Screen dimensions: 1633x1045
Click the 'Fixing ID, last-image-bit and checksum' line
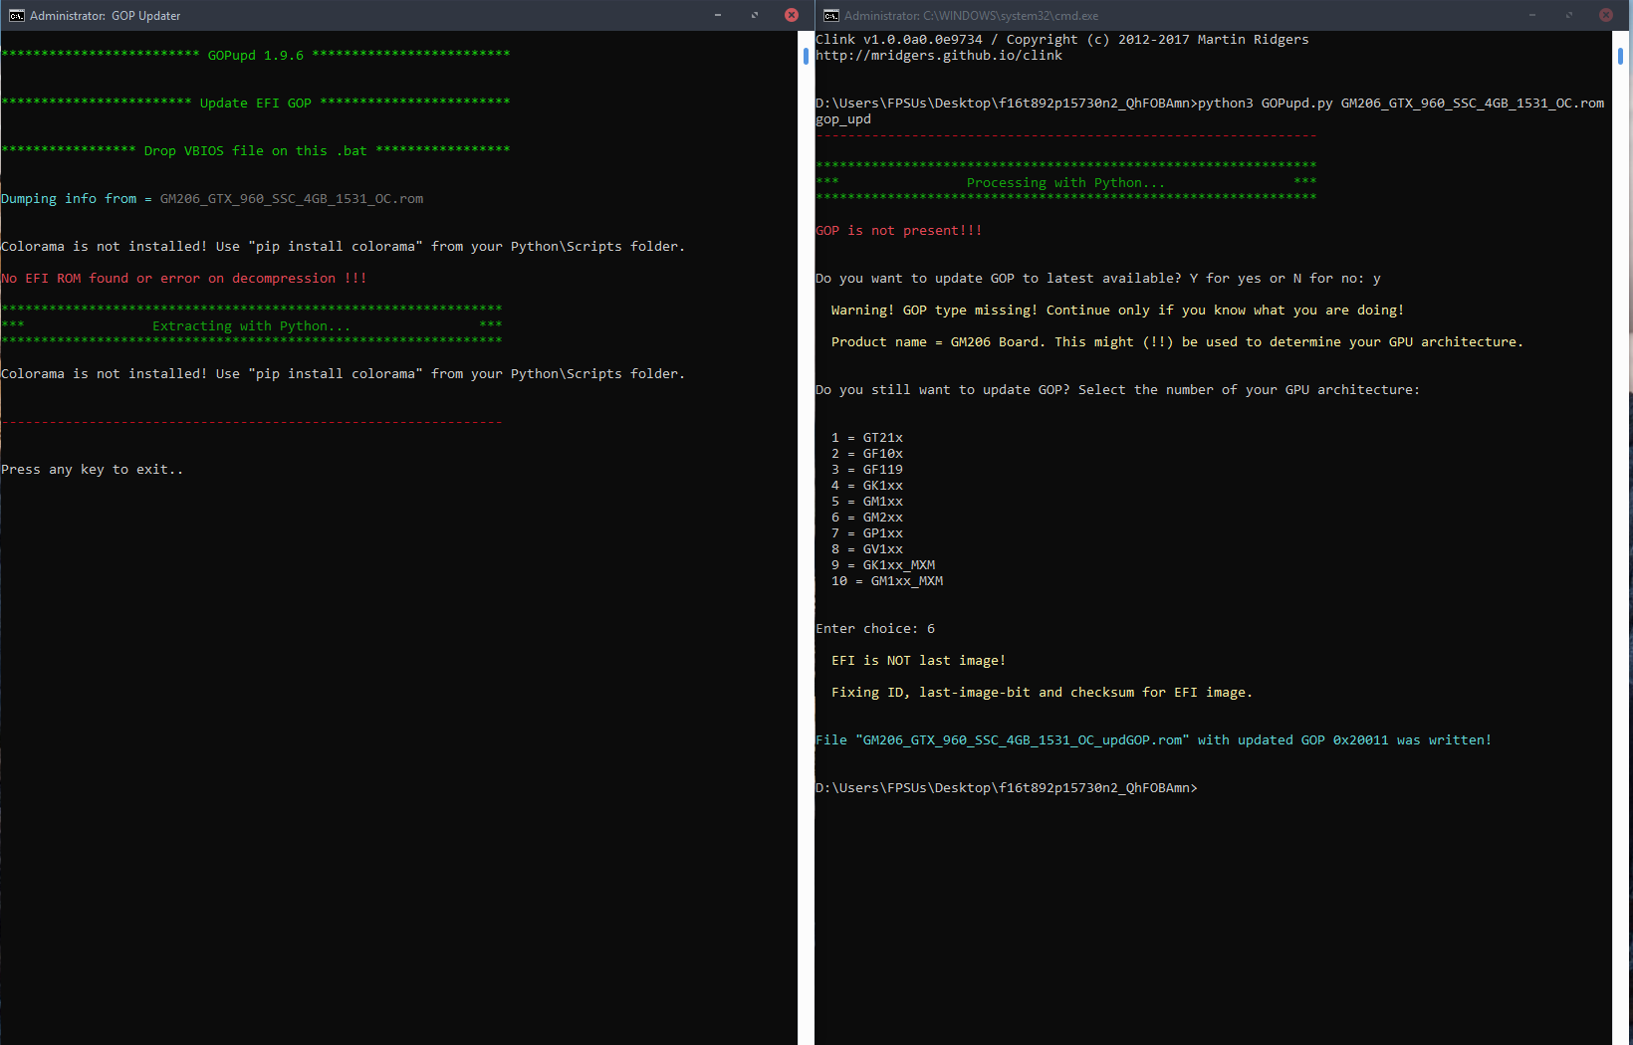tap(1043, 693)
